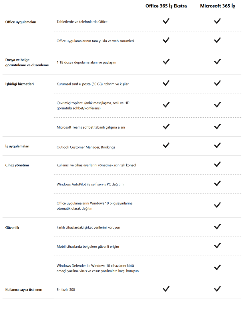Click the Cihaz yönetimi category label

(x=17, y=165)
